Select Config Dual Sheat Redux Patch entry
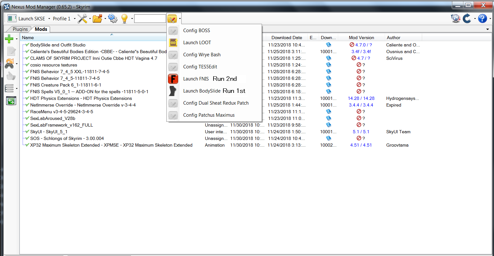The image size is (494, 256). click(214, 103)
